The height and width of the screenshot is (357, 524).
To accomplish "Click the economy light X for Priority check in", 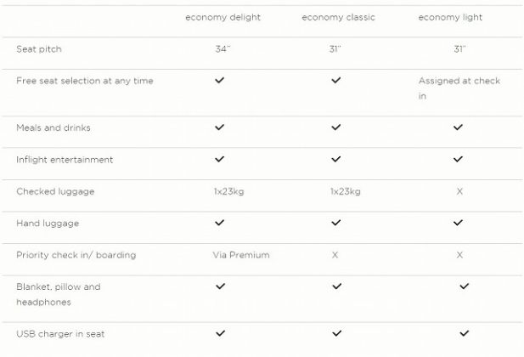I will pos(459,255).
